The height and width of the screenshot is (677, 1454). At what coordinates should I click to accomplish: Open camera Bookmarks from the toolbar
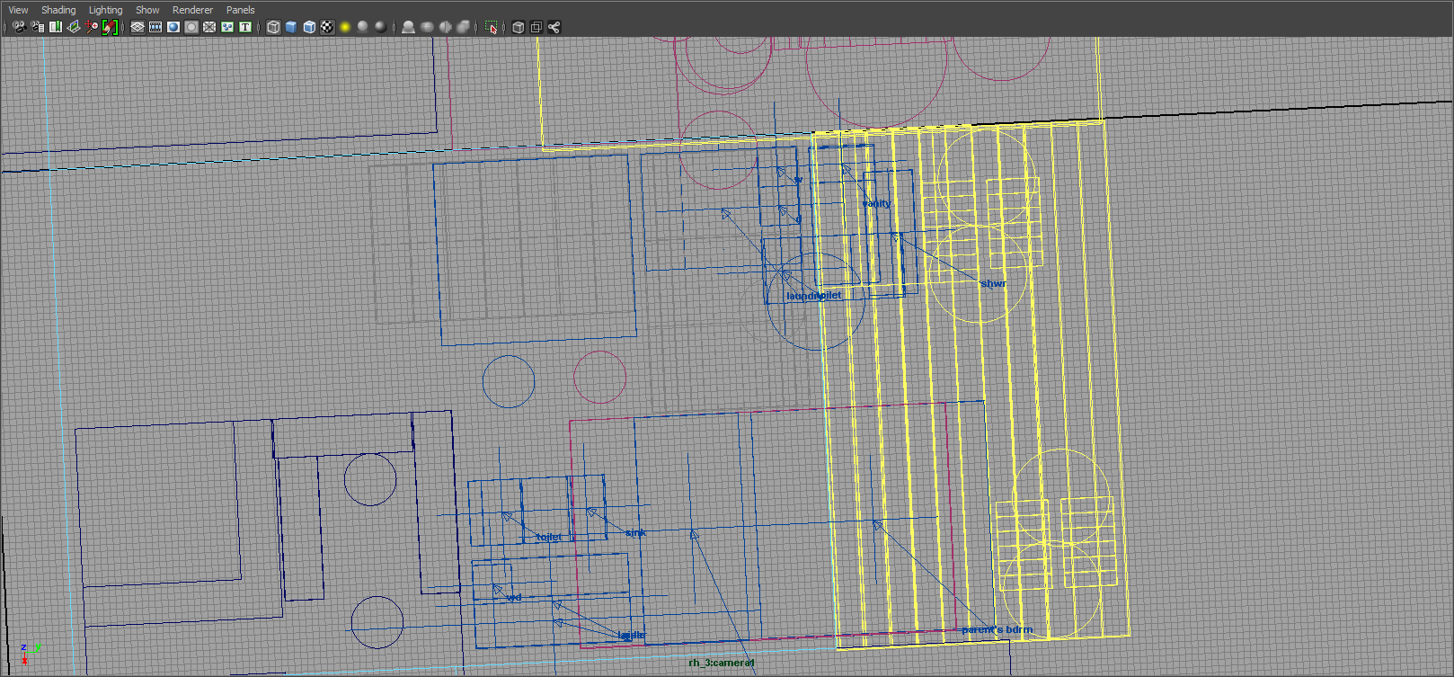pyautogui.click(x=56, y=27)
